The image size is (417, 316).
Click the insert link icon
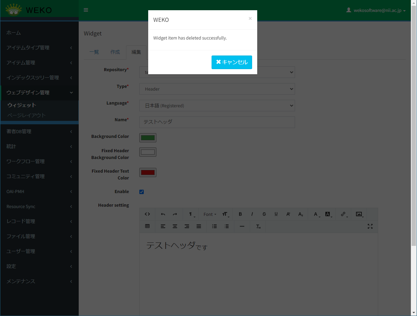click(343, 214)
